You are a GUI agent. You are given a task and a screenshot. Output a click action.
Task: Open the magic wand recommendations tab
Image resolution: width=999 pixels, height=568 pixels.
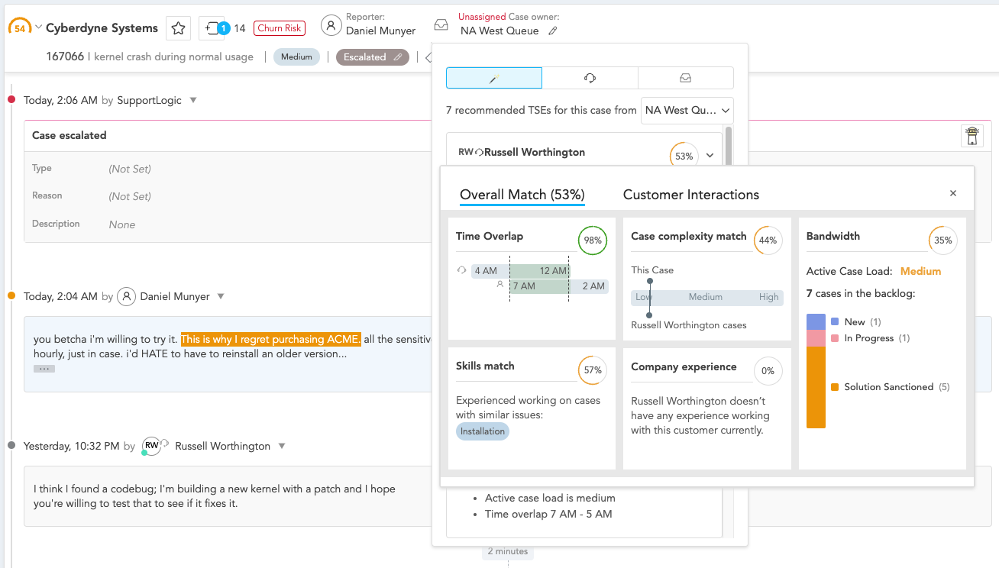(493, 77)
